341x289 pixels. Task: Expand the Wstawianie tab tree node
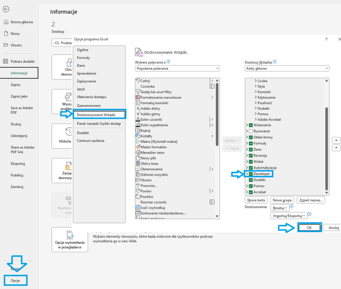(247, 125)
